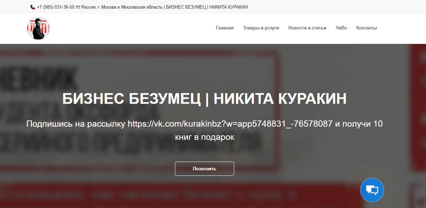This screenshot has width=426, height=208.
Task: Click the envelope icon in top bar
Action: 78,7
